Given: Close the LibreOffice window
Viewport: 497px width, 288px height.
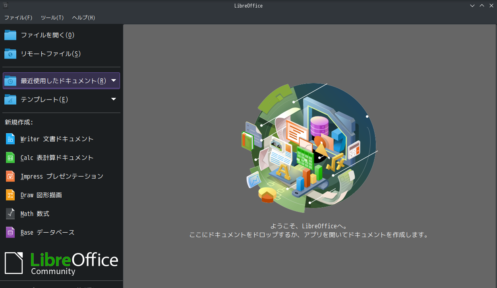Looking at the screenshot, I should point(491,6).
